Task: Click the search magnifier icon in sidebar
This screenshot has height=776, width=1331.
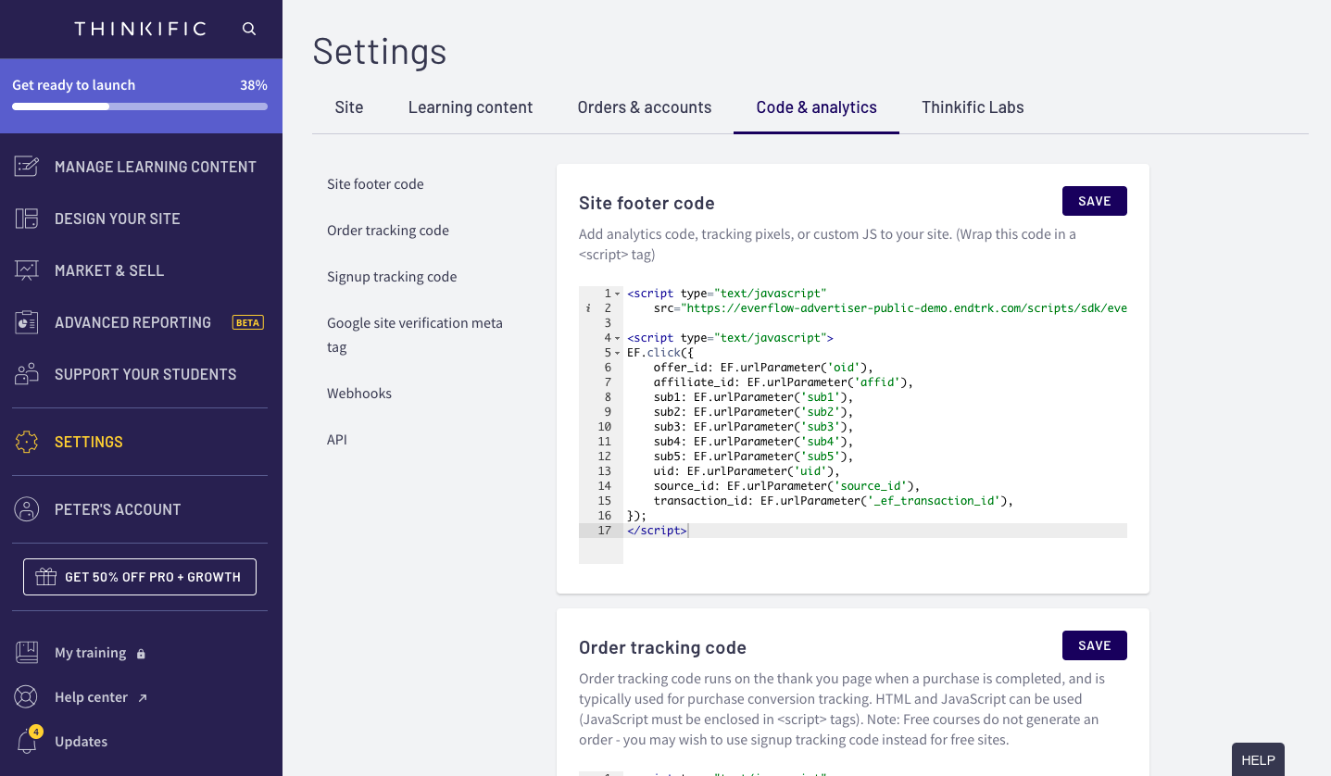Action: 249,29
